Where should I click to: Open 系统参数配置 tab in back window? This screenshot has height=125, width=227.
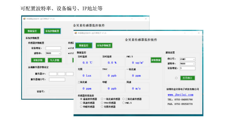(52, 31)
